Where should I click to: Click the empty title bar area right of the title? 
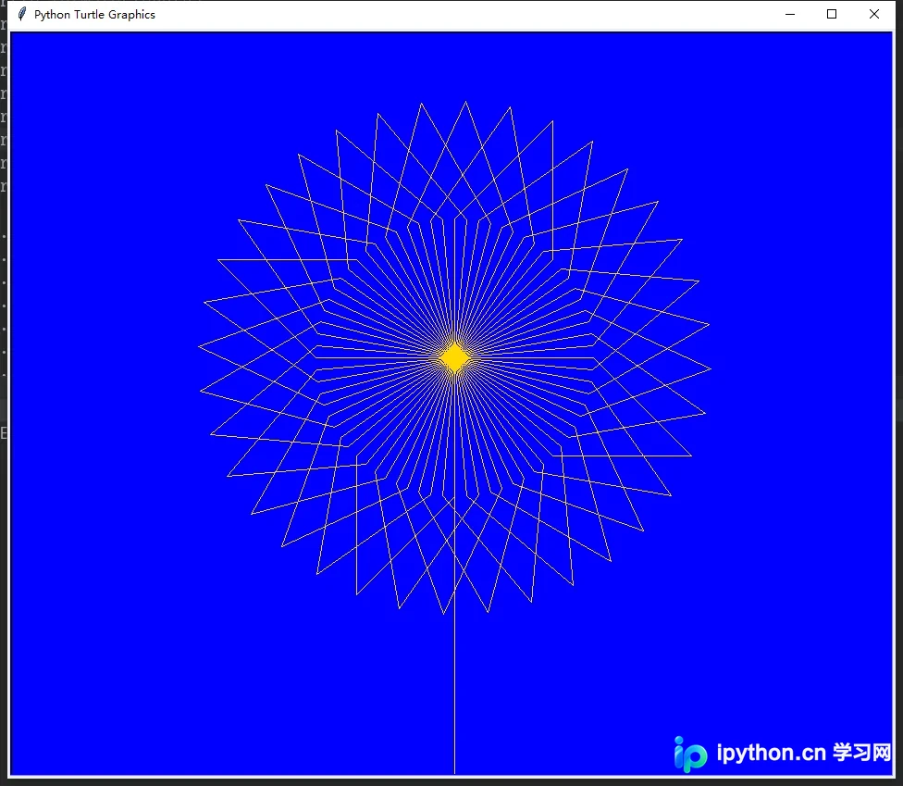pos(461,14)
